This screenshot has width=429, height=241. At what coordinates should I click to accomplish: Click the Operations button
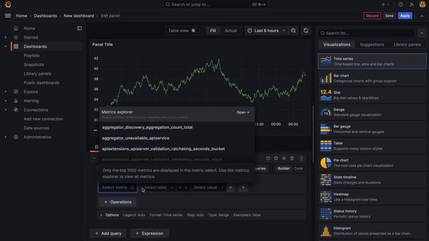pyautogui.click(x=118, y=202)
